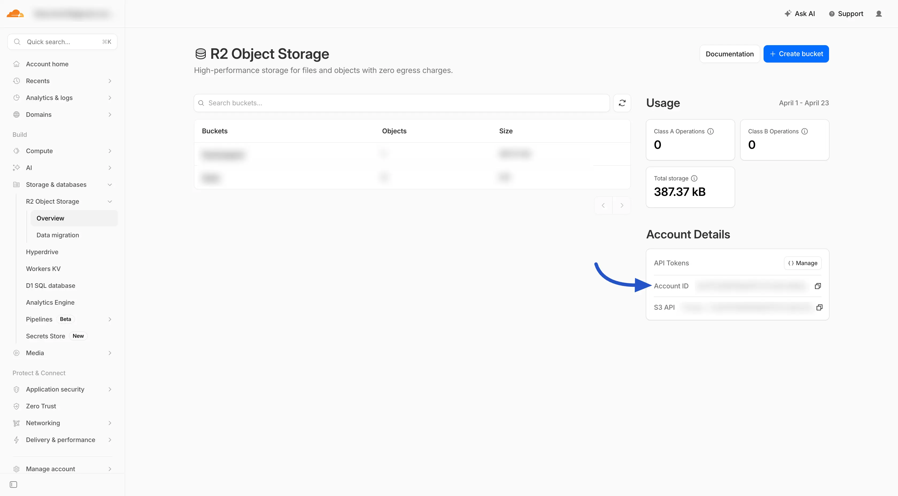Image resolution: width=898 pixels, height=496 pixels.
Task: Copy the S3 API endpoint
Action: pos(820,307)
